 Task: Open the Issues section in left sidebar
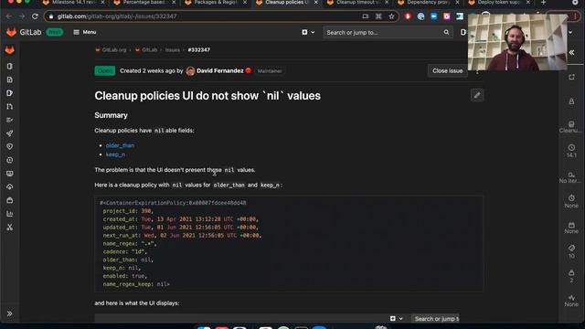(x=10, y=93)
